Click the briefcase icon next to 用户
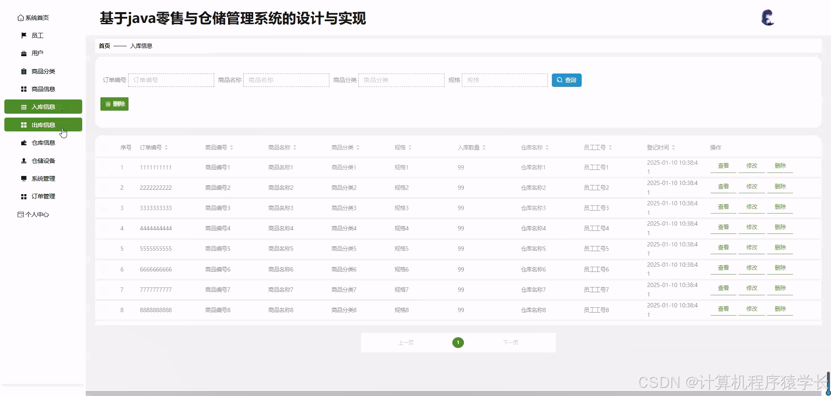 click(x=24, y=54)
